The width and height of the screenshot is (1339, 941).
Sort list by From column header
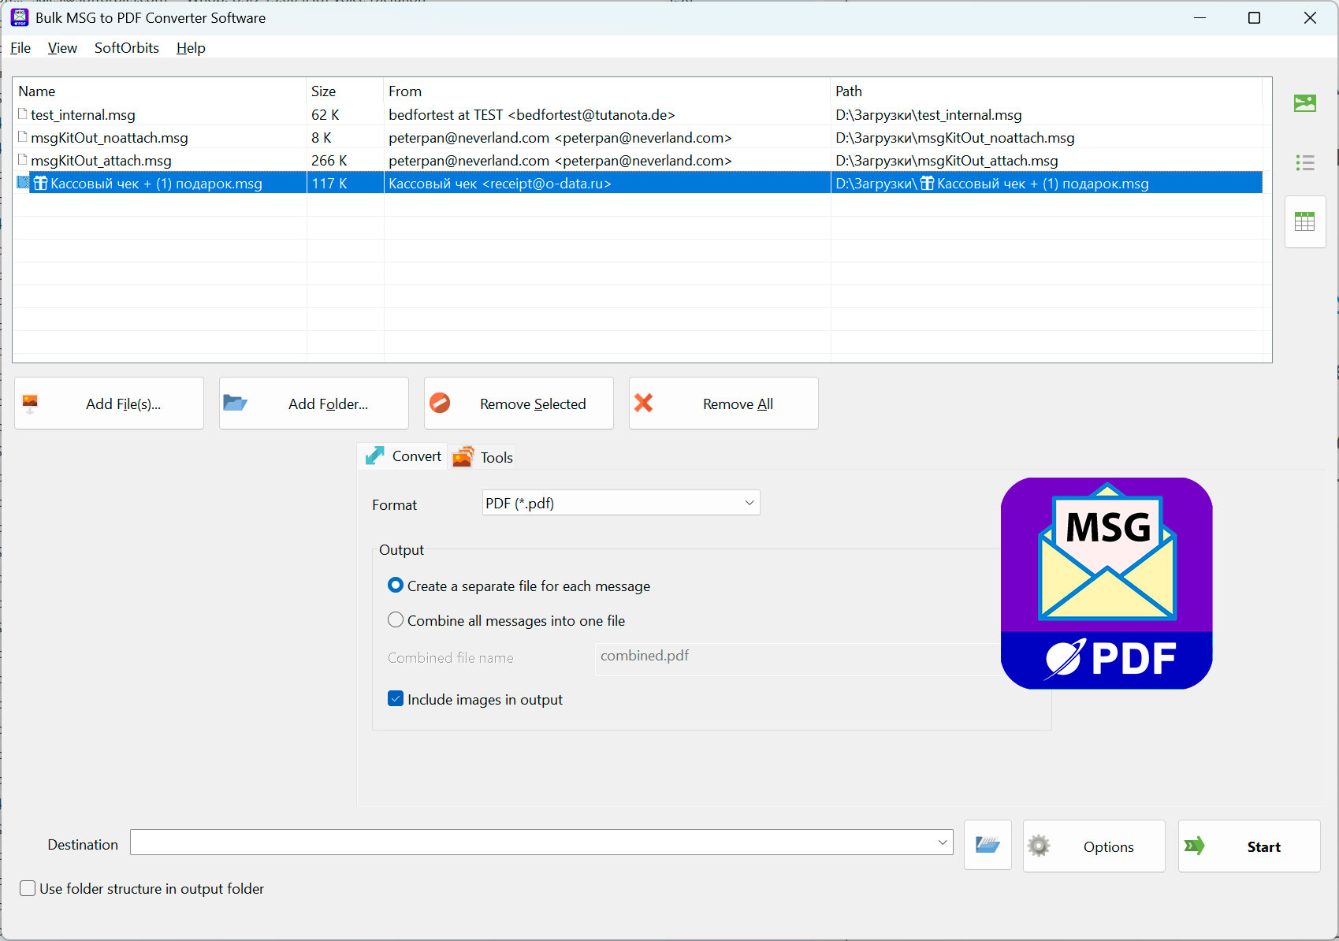(x=607, y=91)
